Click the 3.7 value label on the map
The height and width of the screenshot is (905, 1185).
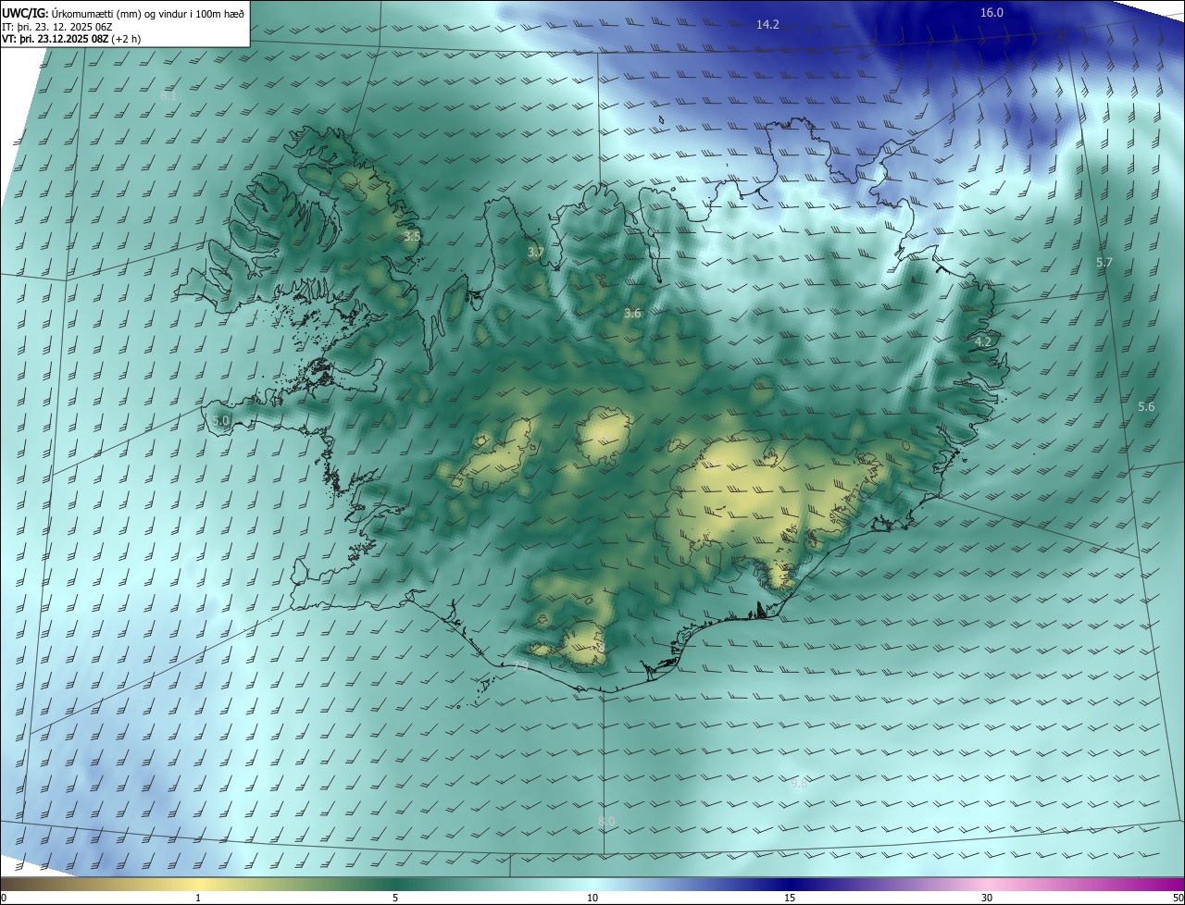tap(536, 253)
